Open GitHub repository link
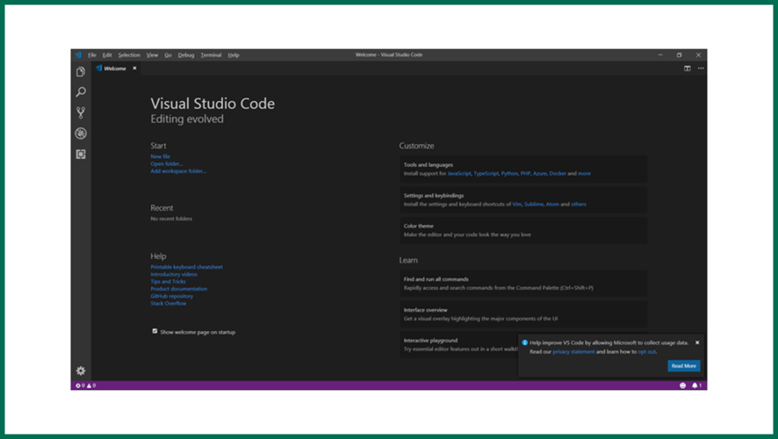Image resolution: width=778 pixels, height=439 pixels. [x=172, y=296]
